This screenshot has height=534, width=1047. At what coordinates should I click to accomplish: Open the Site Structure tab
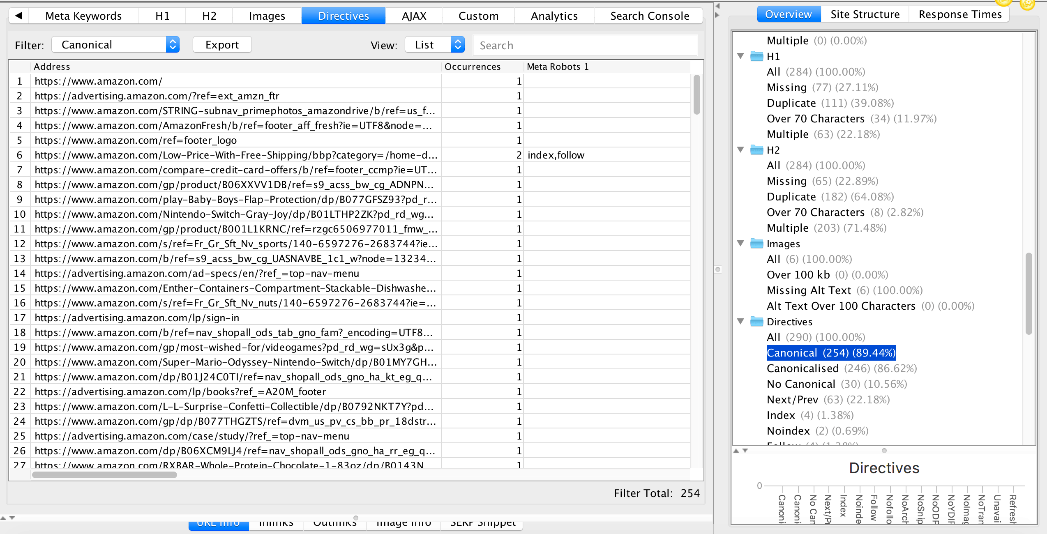[865, 14]
